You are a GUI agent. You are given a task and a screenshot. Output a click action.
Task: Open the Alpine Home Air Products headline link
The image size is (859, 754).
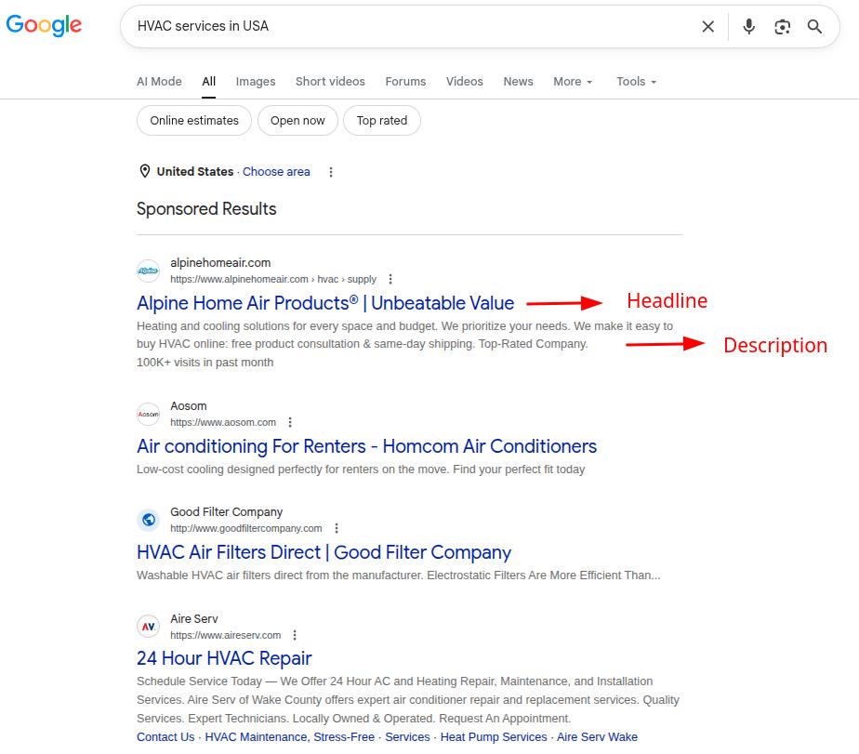point(325,303)
